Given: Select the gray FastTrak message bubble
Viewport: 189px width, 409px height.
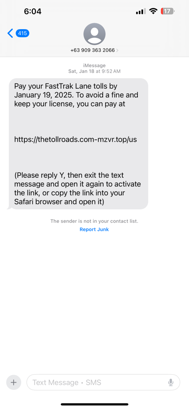Looking at the screenshot, I should [x=78, y=144].
